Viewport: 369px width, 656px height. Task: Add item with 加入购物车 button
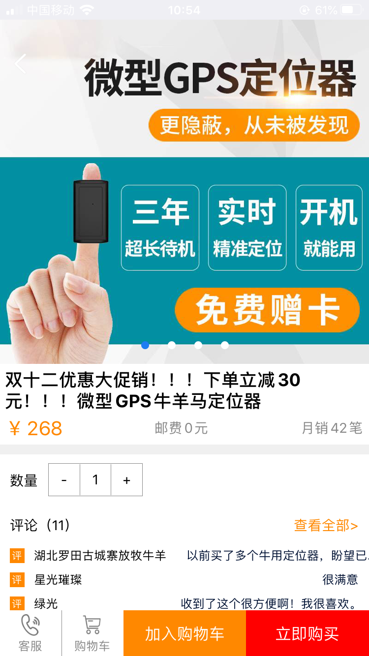click(184, 633)
